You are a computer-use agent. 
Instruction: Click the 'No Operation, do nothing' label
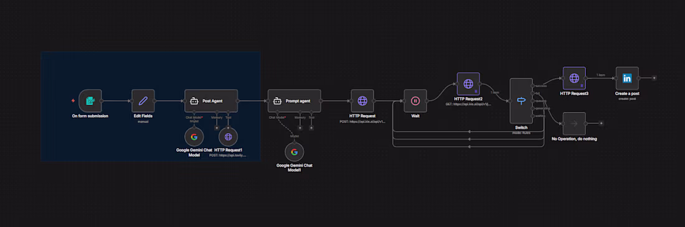coord(574,139)
